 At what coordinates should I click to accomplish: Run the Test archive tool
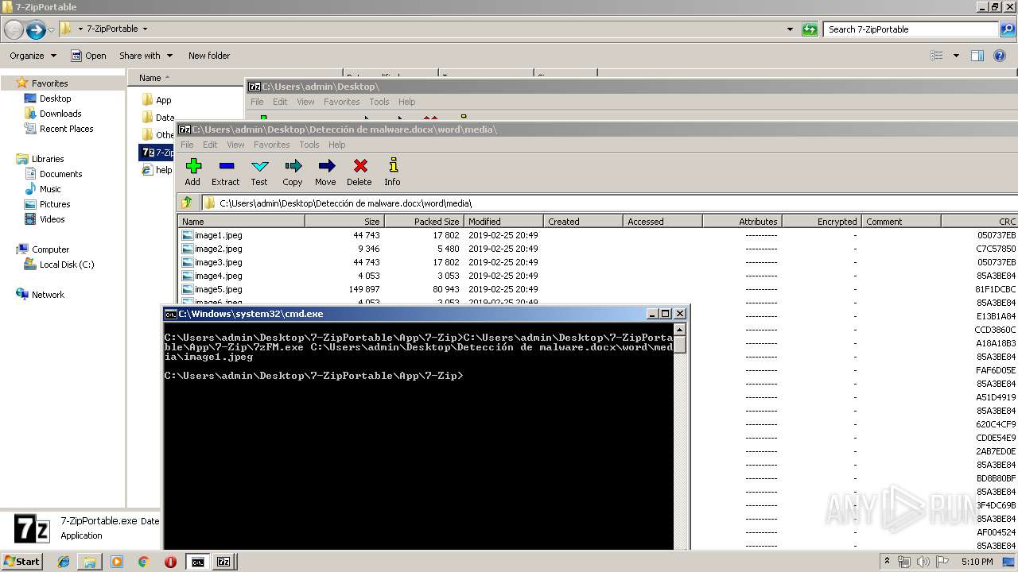(259, 172)
